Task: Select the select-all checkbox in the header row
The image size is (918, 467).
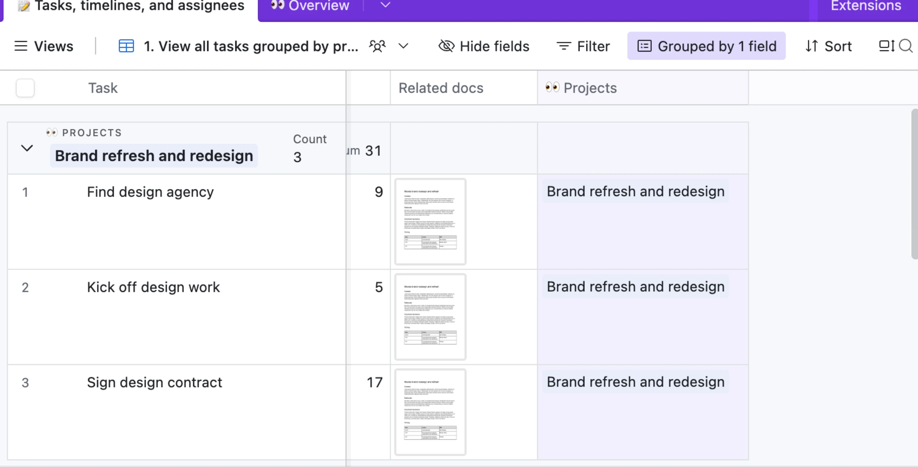Action: (x=25, y=87)
